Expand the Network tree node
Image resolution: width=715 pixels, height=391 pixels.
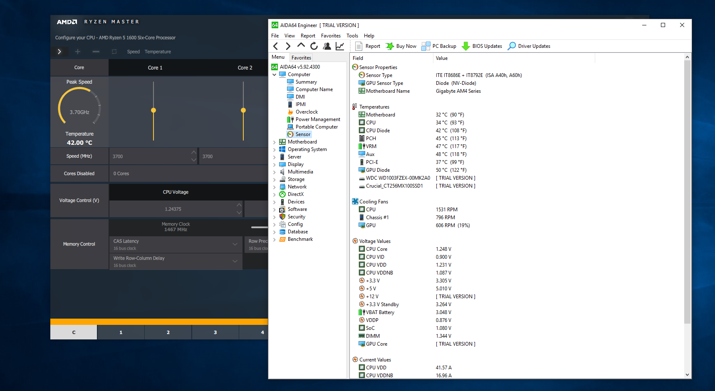click(x=275, y=187)
